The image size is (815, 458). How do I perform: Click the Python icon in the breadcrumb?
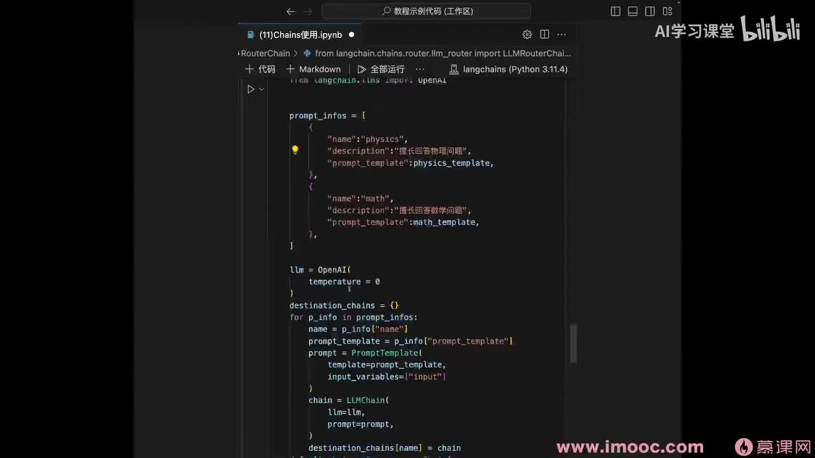pos(307,53)
